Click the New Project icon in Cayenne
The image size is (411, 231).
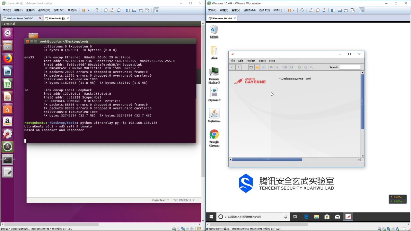251,67
